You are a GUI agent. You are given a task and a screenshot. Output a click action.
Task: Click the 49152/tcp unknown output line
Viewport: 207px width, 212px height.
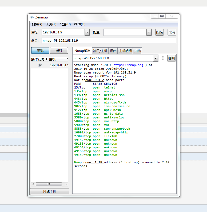[x=95, y=140]
